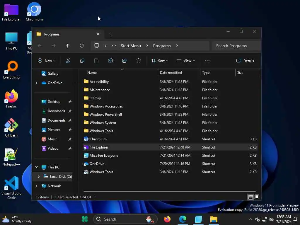Select Mica For Everyone shortcut
Viewport: 300px width, 225px height.
(x=170, y=156)
